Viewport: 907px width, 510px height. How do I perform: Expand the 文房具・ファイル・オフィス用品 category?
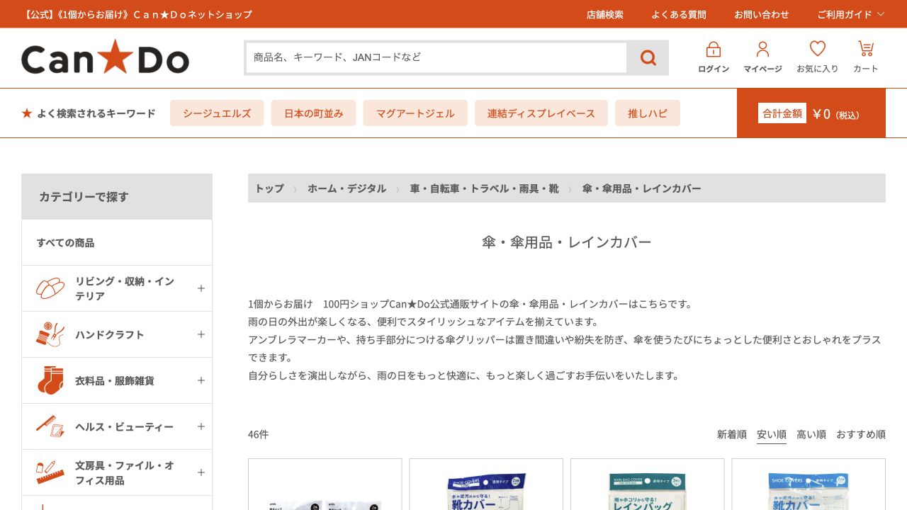pyautogui.click(x=201, y=472)
